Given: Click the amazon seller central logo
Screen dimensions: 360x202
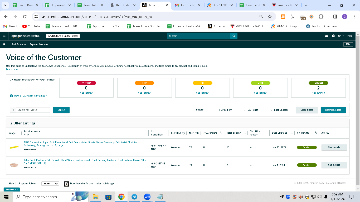Looking at the screenshot, I should (x=26, y=36).
